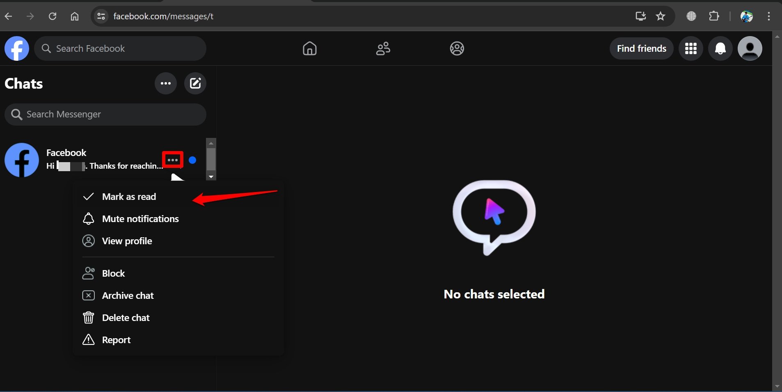Open the Facebook account profile picture

tap(750, 48)
